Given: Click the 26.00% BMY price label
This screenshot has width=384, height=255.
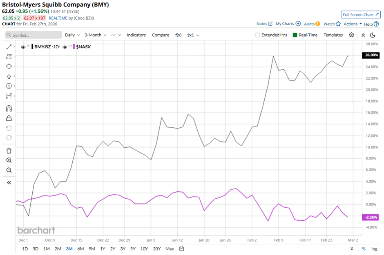Looking at the screenshot, I should tap(371, 55).
